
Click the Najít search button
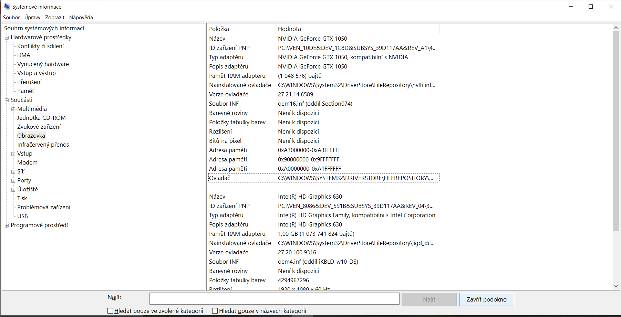pyautogui.click(x=429, y=299)
